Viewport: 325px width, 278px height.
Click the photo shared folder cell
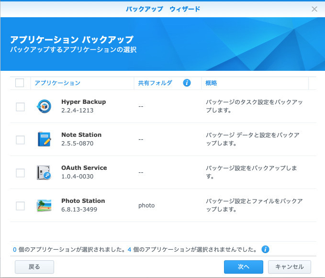tap(146, 205)
